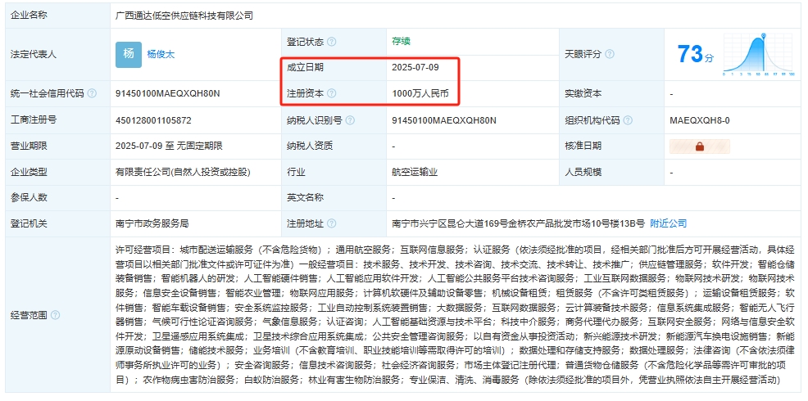This screenshot has width=808, height=401.
Task: Select the 核准日期 label cell
Action: tap(611, 146)
